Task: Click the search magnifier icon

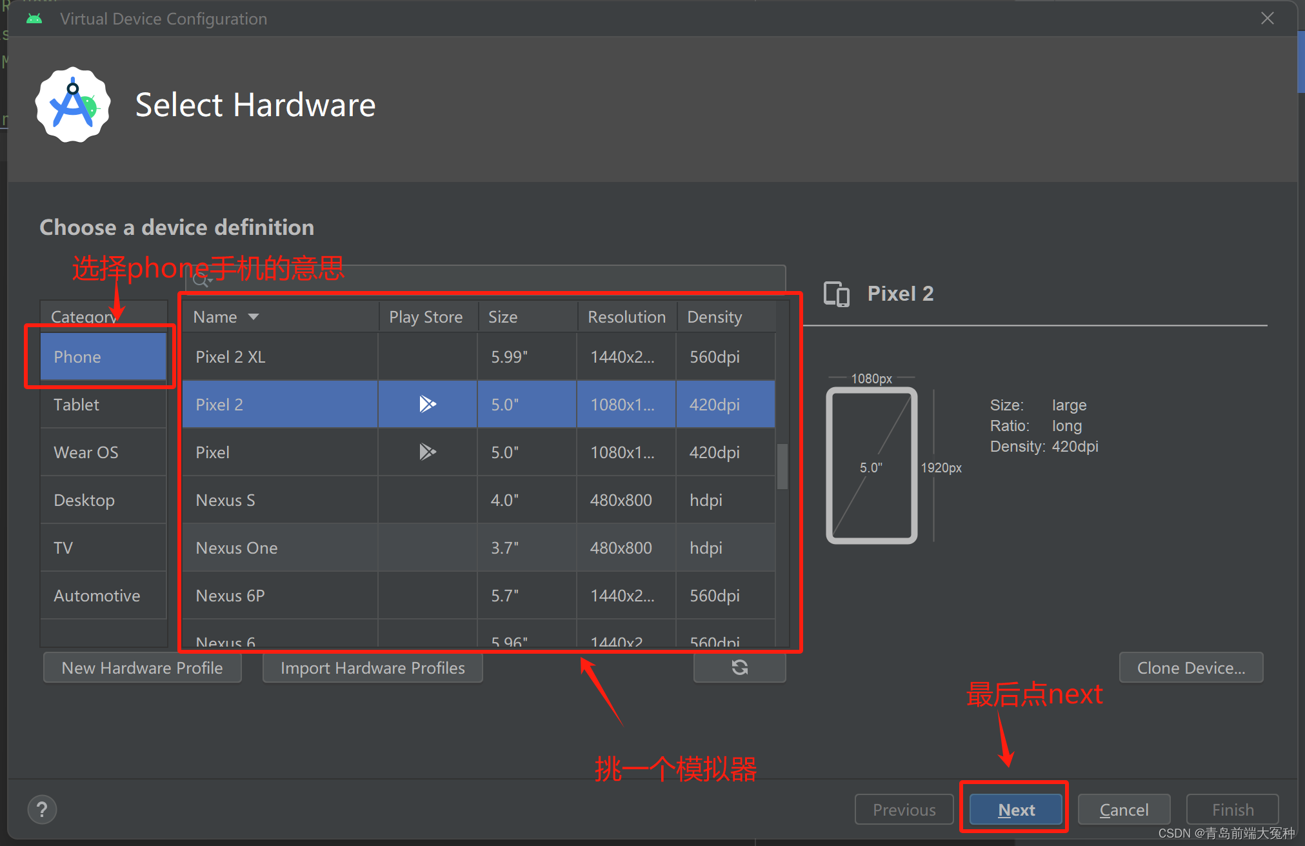Action: coord(199,280)
